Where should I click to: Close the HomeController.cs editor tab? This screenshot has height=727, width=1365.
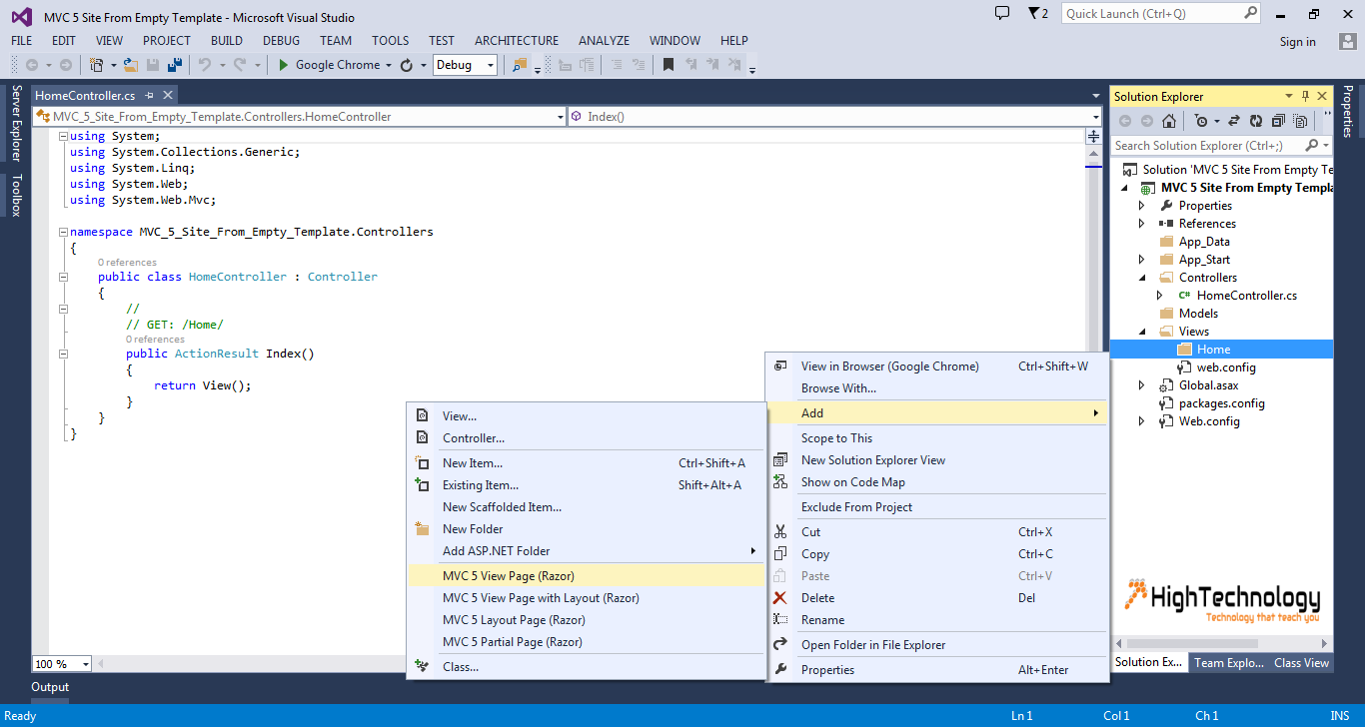coord(168,95)
